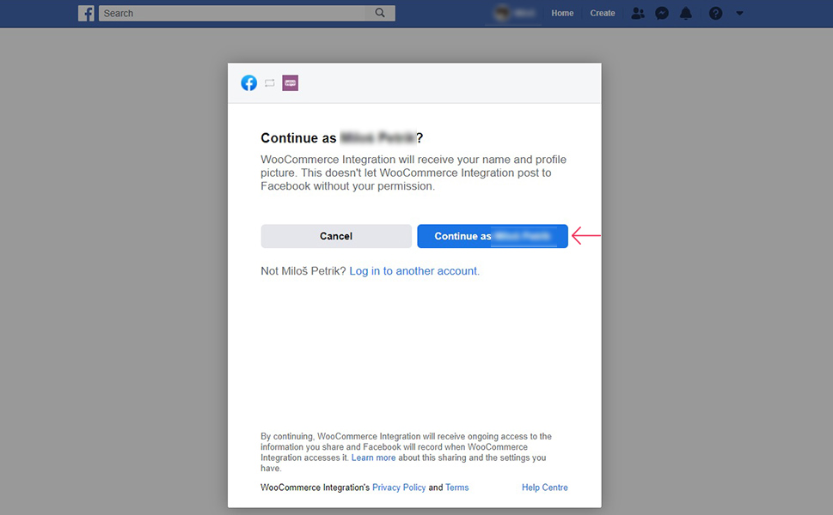The image size is (833, 515).
Task: Open the Messenger icon
Action: pos(661,13)
